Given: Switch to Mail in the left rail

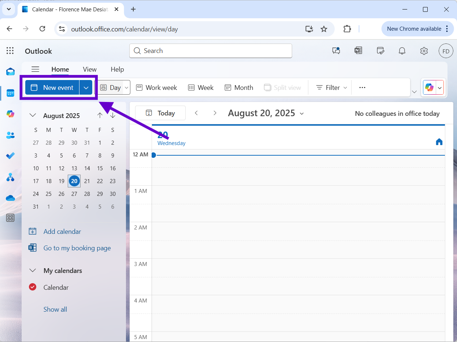Looking at the screenshot, I should 10,72.
